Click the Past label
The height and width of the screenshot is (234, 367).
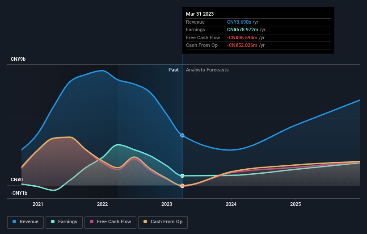[x=173, y=70]
